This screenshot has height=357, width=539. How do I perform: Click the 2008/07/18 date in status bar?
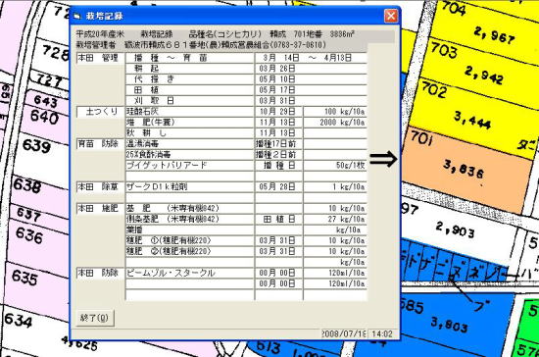click(344, 334)
